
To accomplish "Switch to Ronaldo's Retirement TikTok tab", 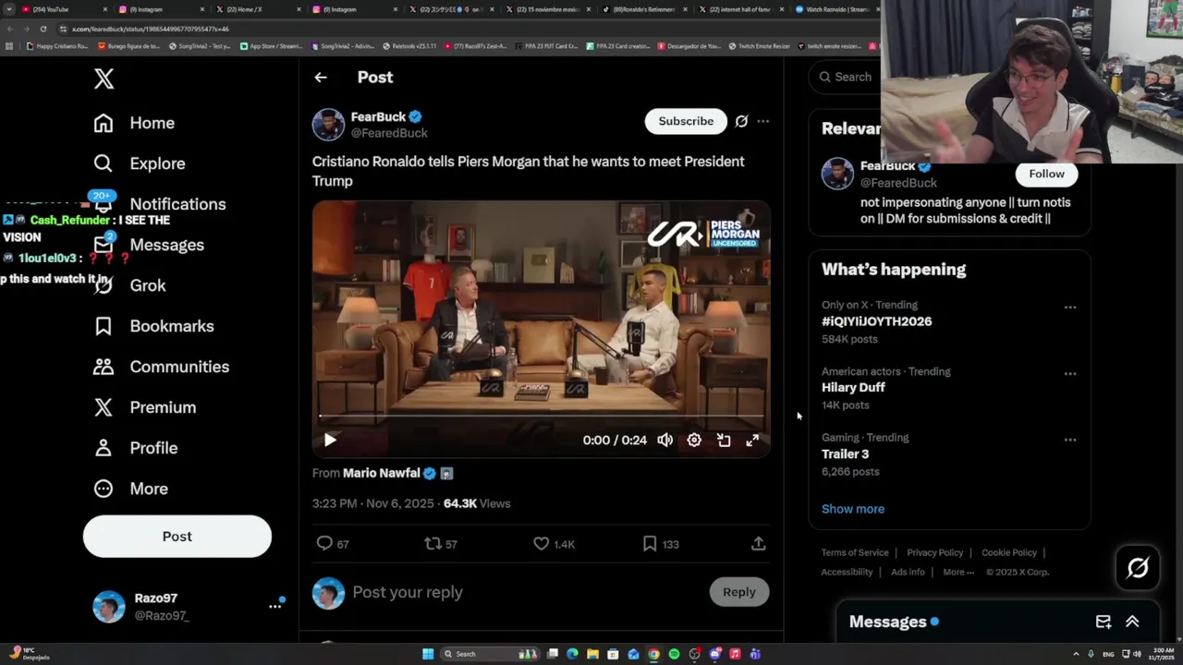I will point(645,9).
